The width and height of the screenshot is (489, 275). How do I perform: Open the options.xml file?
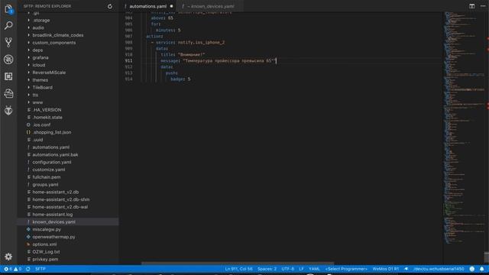[44, 244]
